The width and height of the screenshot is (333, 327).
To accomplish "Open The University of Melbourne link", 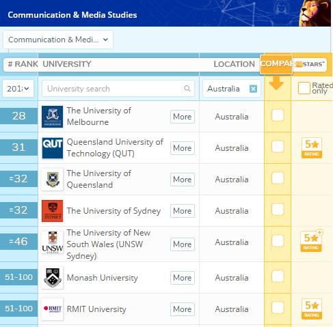I will point(99,116).
